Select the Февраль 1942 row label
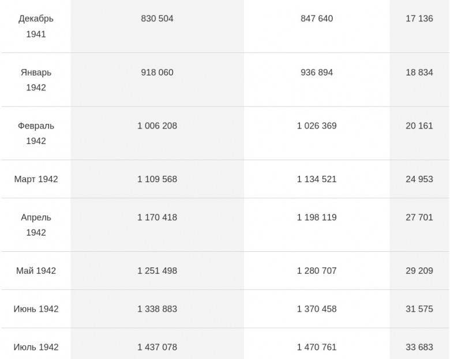This screenshot has width=450, height=359. point(36,133)
